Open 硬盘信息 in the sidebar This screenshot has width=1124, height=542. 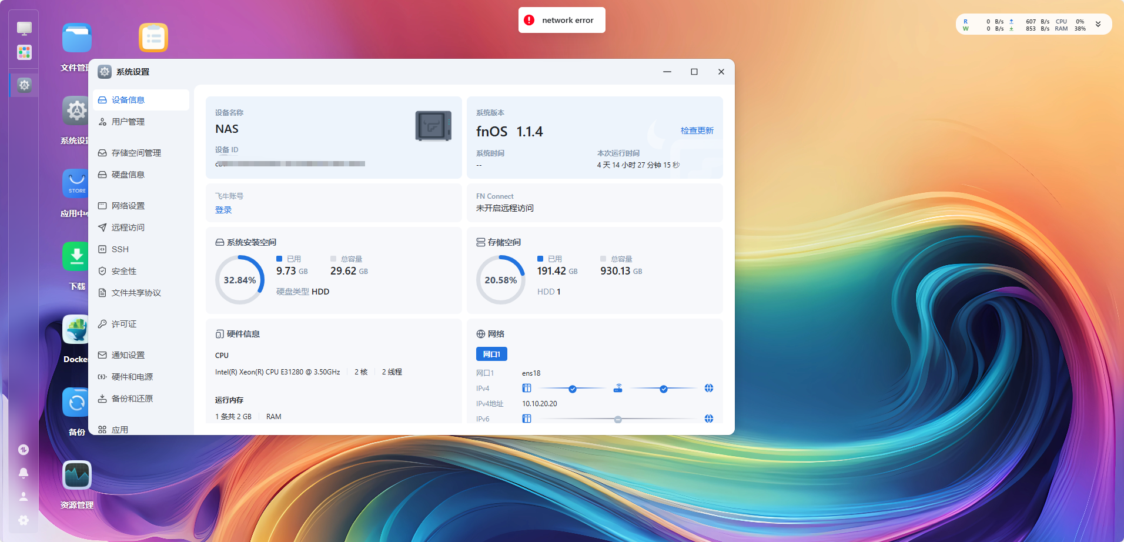coord(141,175)
